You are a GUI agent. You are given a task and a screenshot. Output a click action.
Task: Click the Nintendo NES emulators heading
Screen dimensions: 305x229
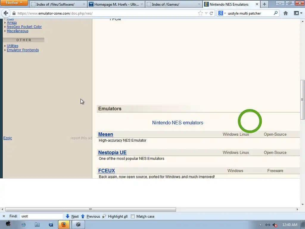(x=178, y=123)
